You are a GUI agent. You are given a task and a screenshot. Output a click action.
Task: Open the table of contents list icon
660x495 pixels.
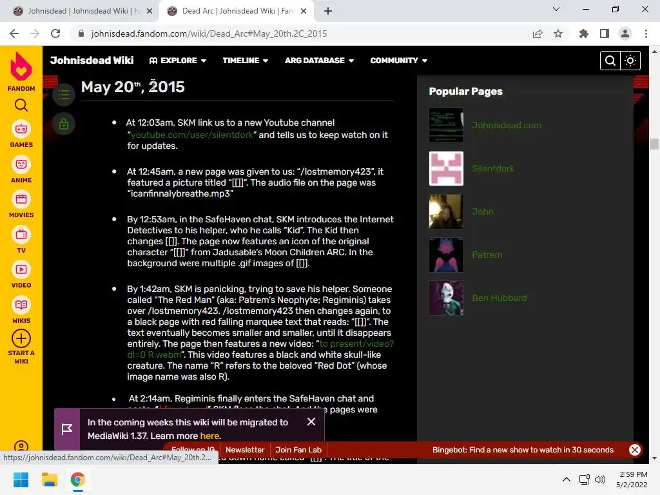click(64, 95)
